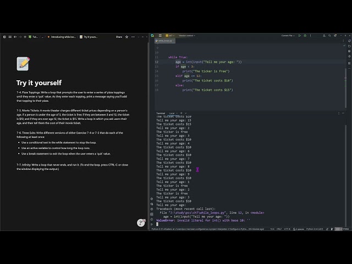Click the notes app clock logo icon
This screenshot has height=264, width=352.
4,37
